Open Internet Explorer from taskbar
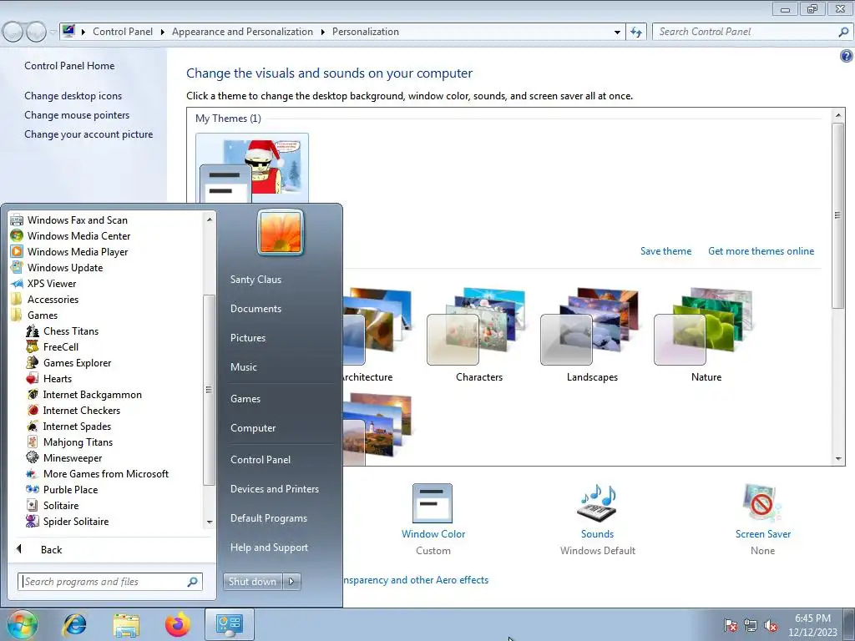Image resolution: width=855 pixels, height=641 pixels. pyautogui.click(x=74, y=624)
